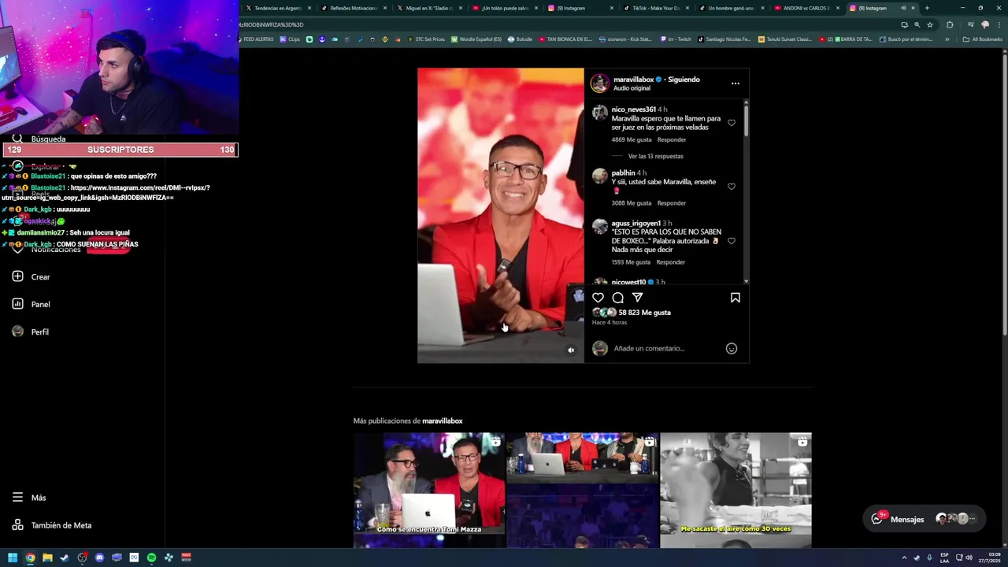Expand All Bookmarks folder
This screenshot has width=1008, height=567.
click(x=982, y=39)
